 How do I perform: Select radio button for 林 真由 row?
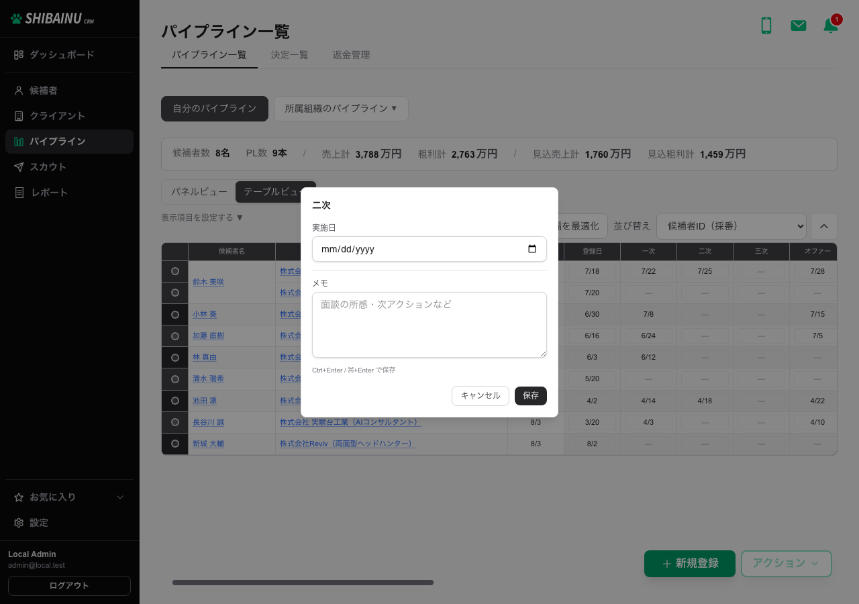(175, 357)
